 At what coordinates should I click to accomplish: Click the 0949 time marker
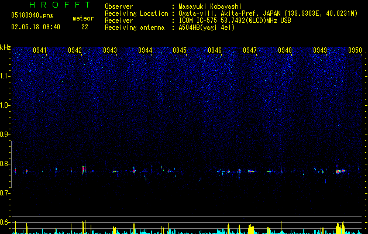pyautogui.click(x=320, y=50)
